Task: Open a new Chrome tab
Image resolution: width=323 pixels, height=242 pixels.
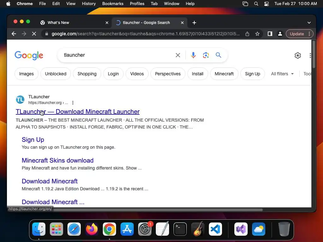Action: [x=194, y=23]
